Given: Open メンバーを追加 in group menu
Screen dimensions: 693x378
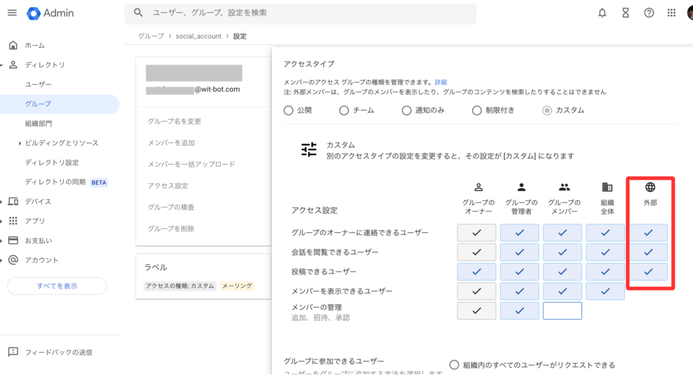Looking at the screenshot, I should (171, 142).
